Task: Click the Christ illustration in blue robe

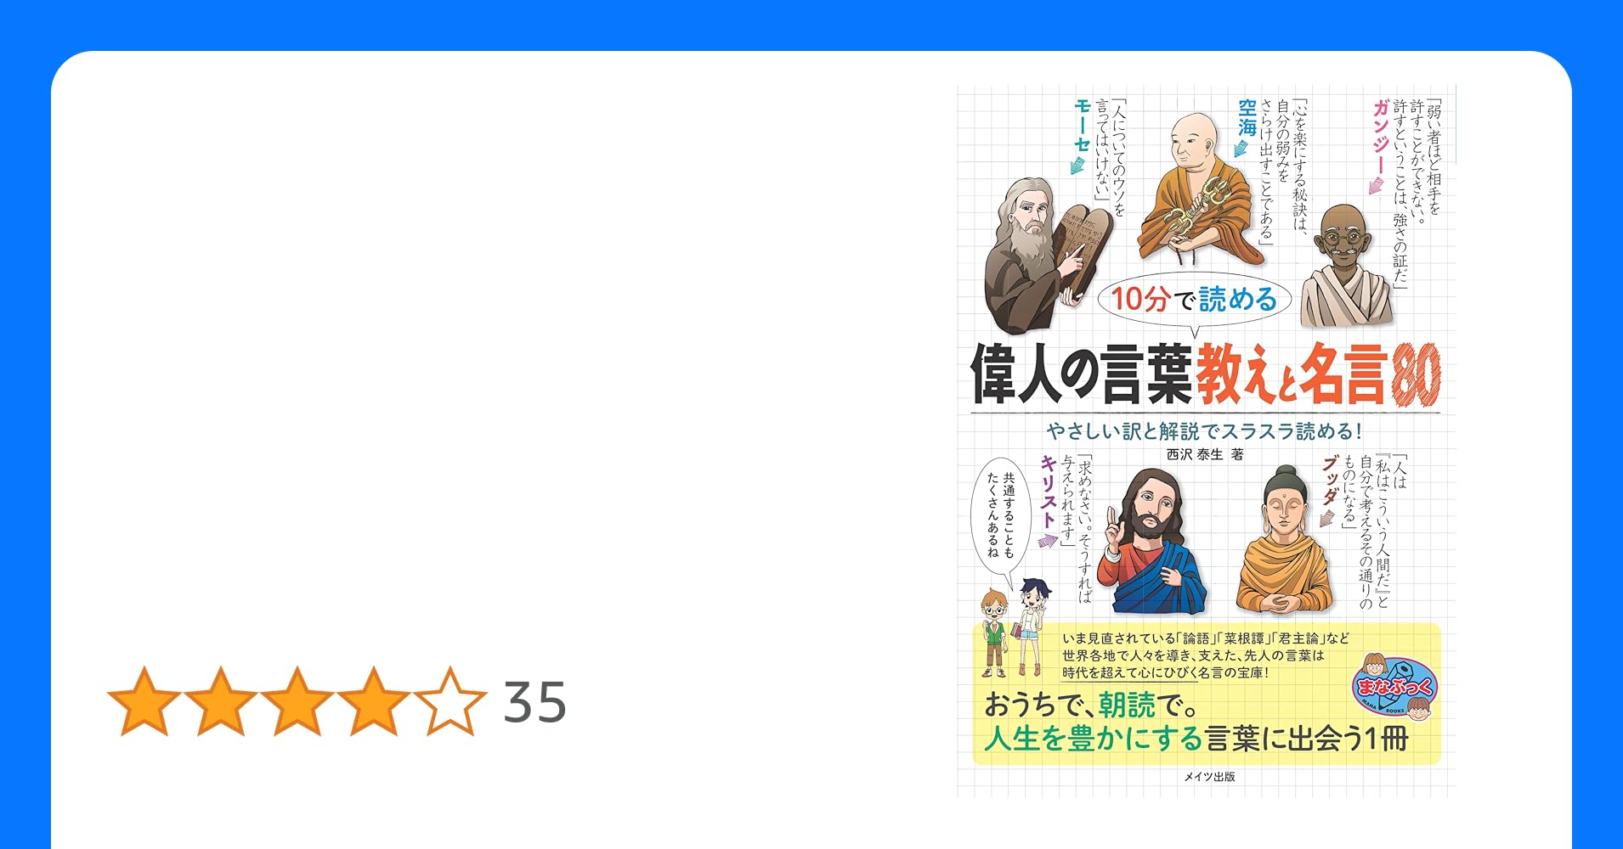Action: pos(1151,542)
